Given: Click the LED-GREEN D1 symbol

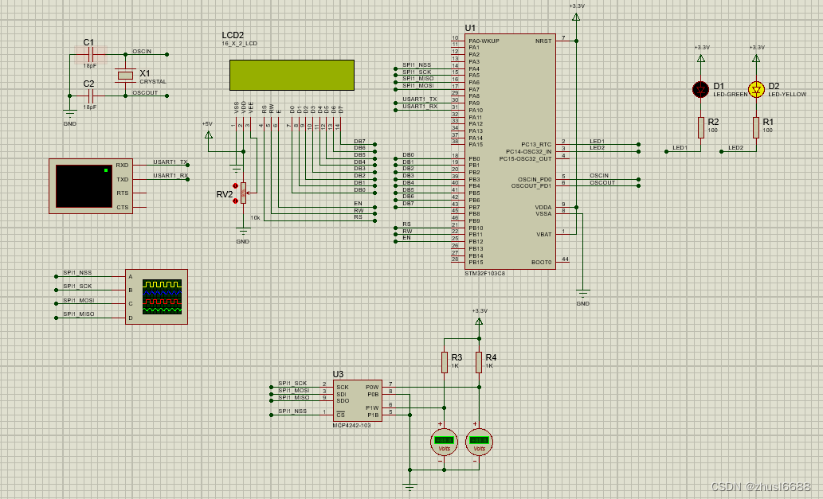Looking at the screenshot, I should (x=699, y=89).
